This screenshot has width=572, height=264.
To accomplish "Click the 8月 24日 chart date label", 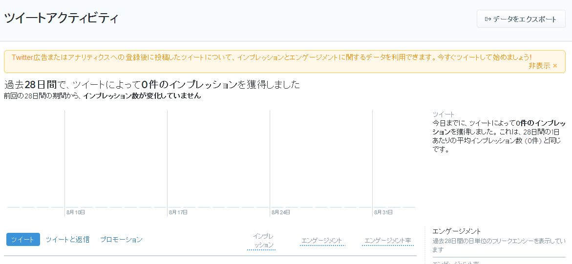I will pyautogui.click(x=281, y=212).
